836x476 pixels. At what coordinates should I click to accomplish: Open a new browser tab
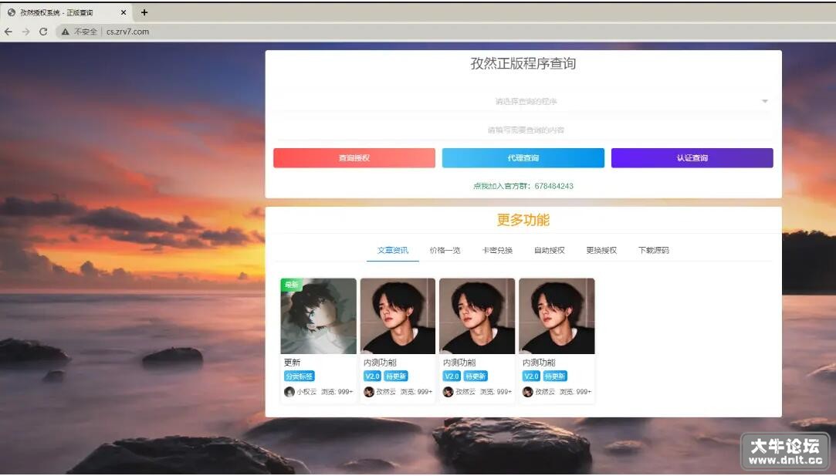point(144,12)
